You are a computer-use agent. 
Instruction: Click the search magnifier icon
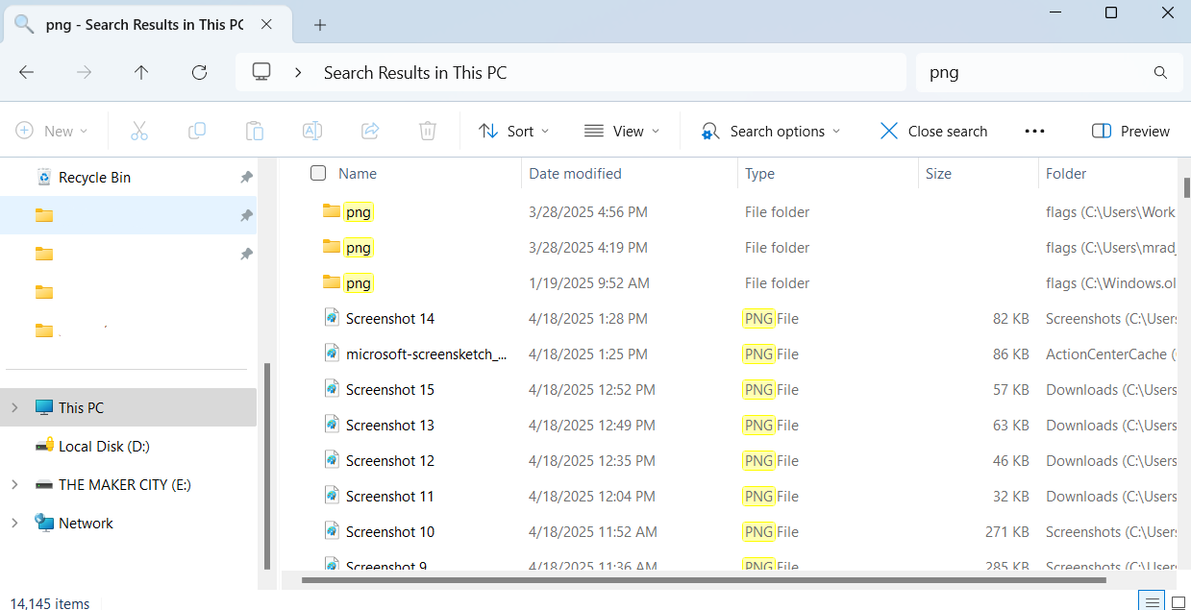tap(1160, 72)
